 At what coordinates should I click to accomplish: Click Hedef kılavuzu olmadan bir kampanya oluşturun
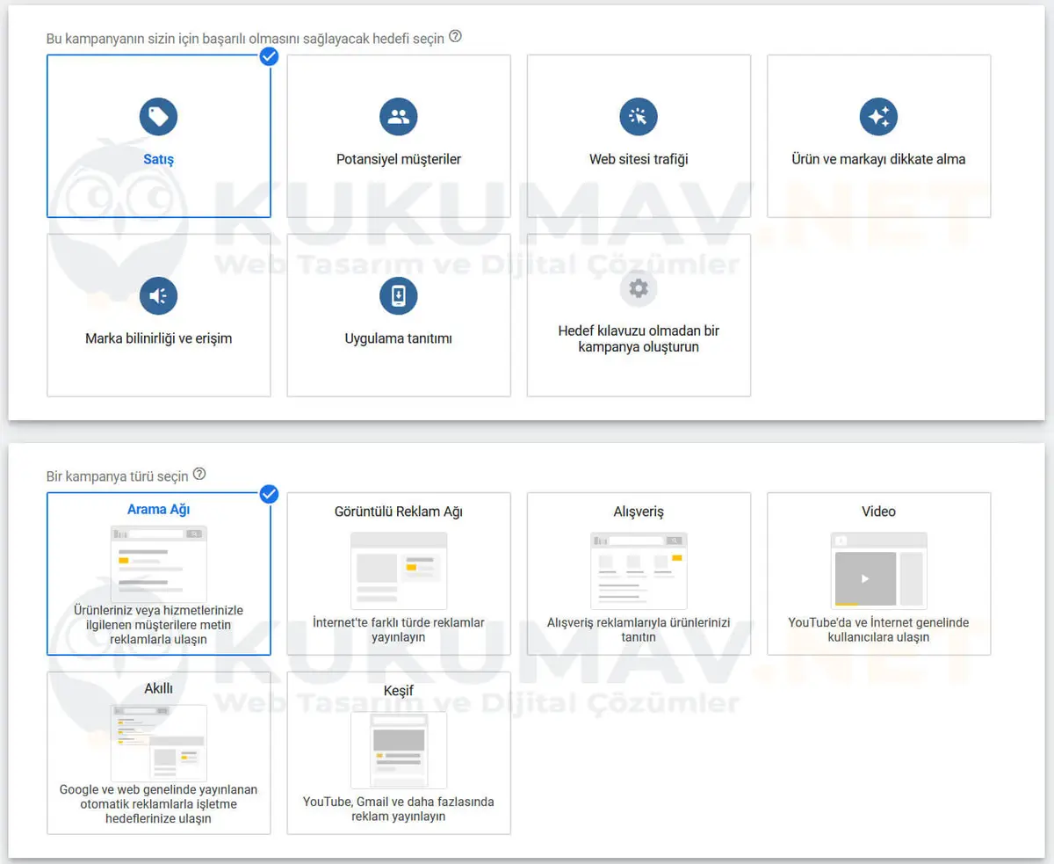click(x=639, y=338)
